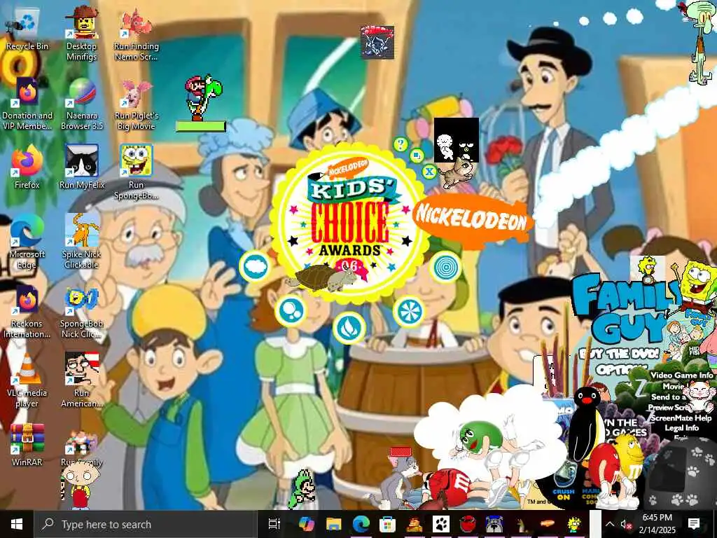Select the Run SpongeBo... desktop icon

coord(137,172)
